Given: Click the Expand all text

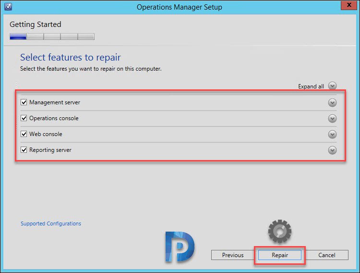Looking at the screenshot, I should point(311,87).
